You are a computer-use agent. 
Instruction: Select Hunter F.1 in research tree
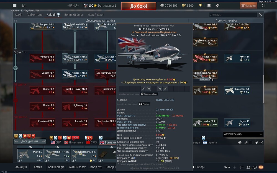[42, 91]
